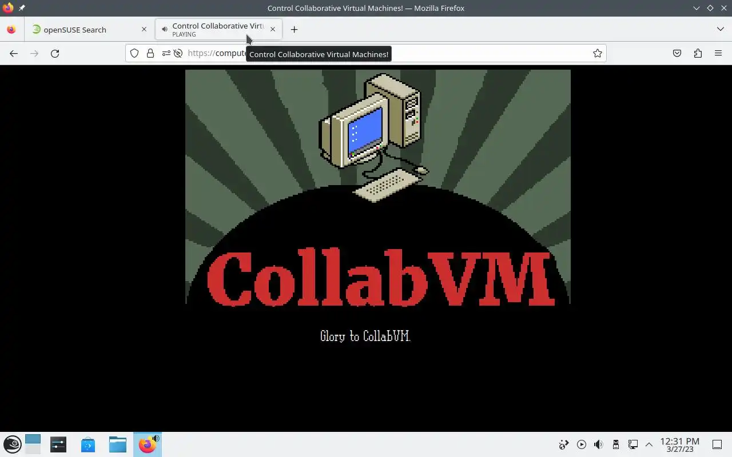Close the openSUSE Search tab
The image size is (732, 457).
pos(144,29)
